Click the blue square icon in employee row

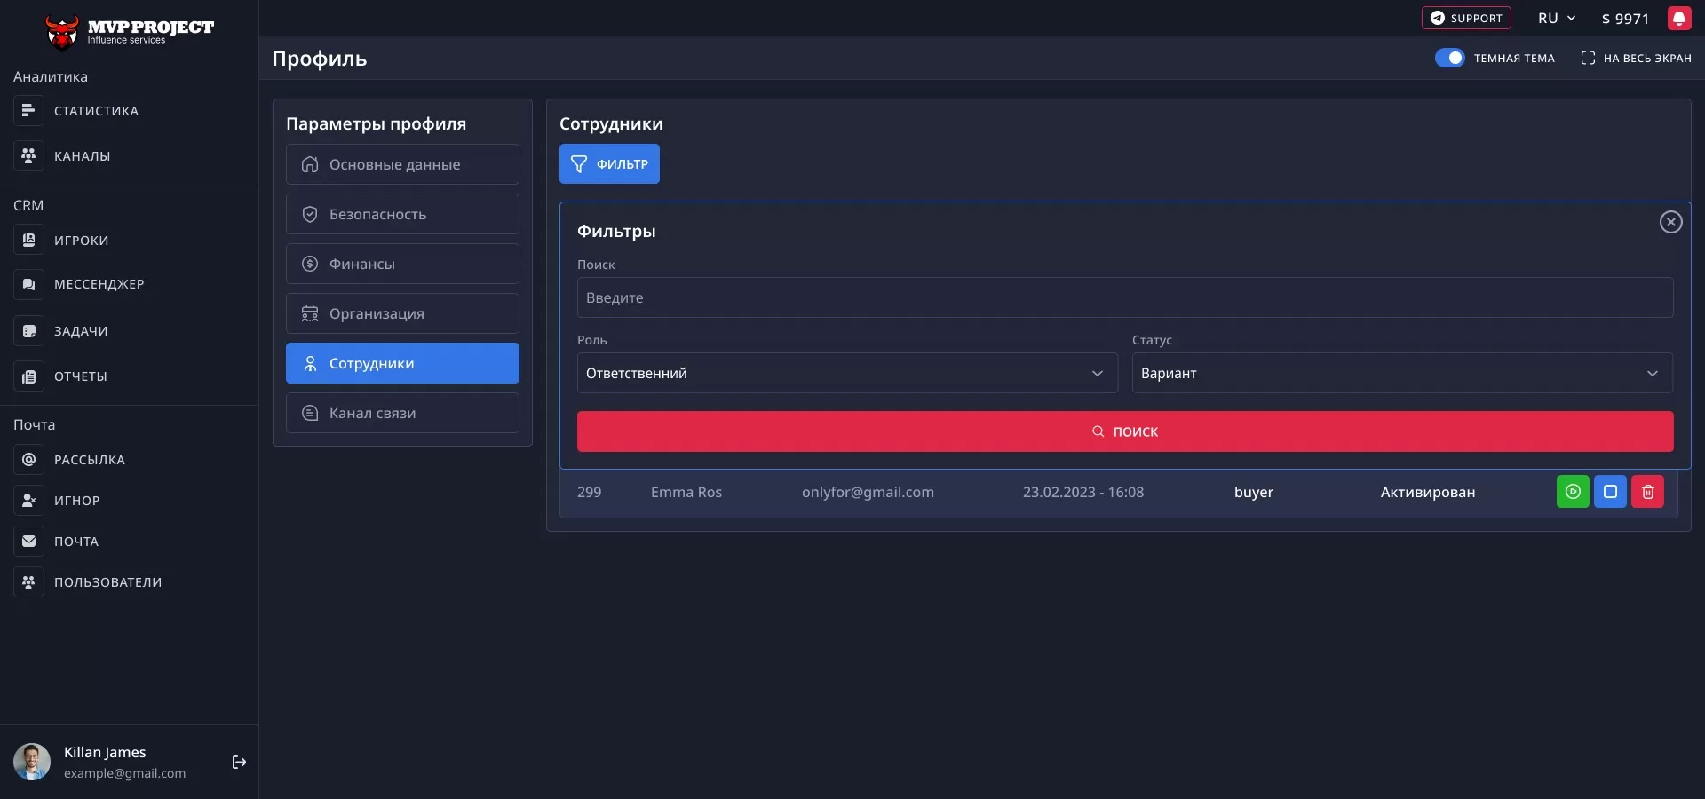coord(1610,492)
